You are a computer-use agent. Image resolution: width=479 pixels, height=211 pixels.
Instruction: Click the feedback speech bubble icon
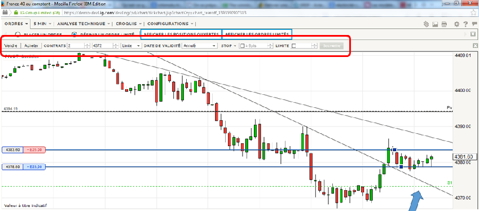coord(474,24)
